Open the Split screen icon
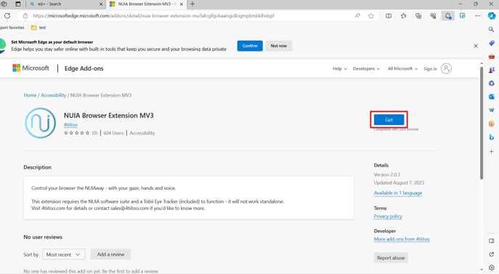 389,15
